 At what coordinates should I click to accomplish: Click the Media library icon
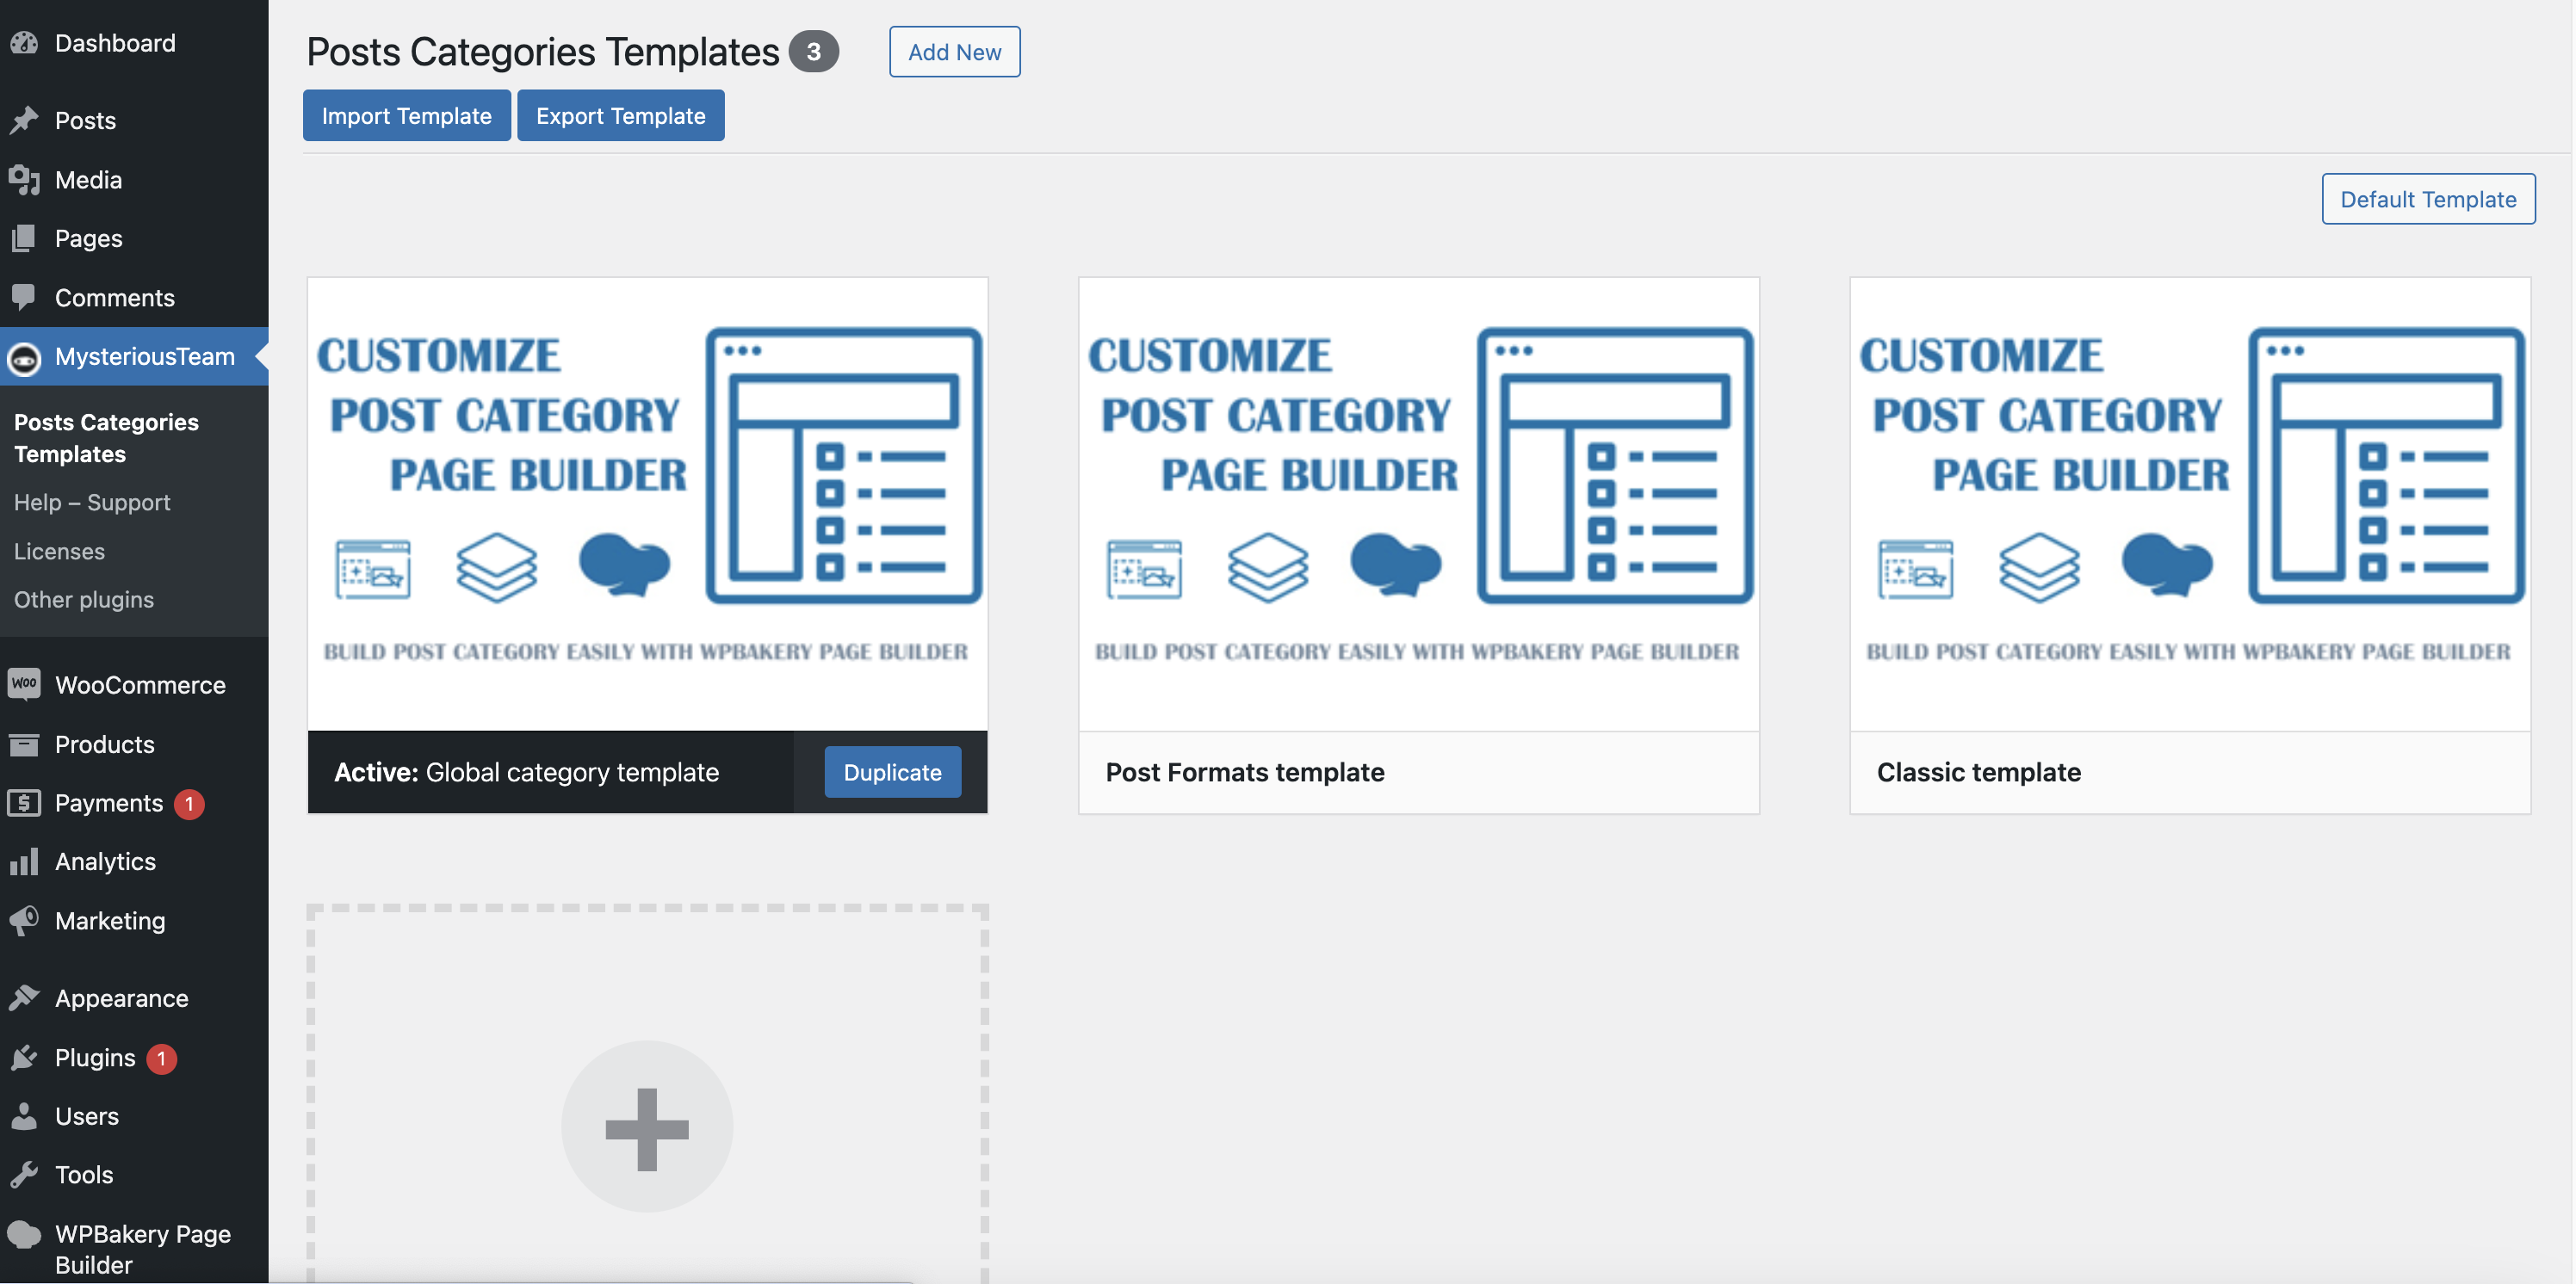pos(24,180)
